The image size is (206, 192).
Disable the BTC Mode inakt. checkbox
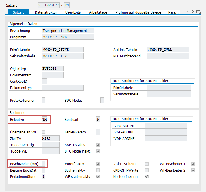click(x=98, y=151)
